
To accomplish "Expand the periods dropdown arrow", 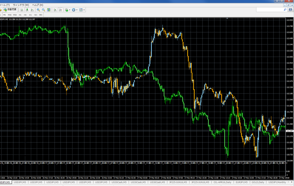I will [x=77, y=10].
